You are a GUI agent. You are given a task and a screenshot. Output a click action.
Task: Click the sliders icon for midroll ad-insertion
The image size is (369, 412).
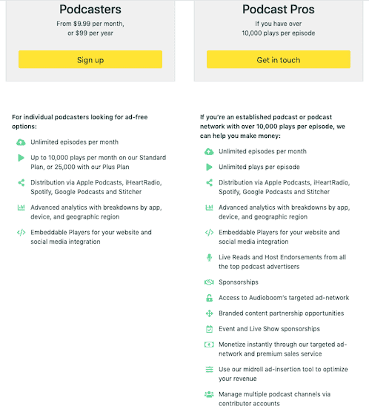point(209,370)
